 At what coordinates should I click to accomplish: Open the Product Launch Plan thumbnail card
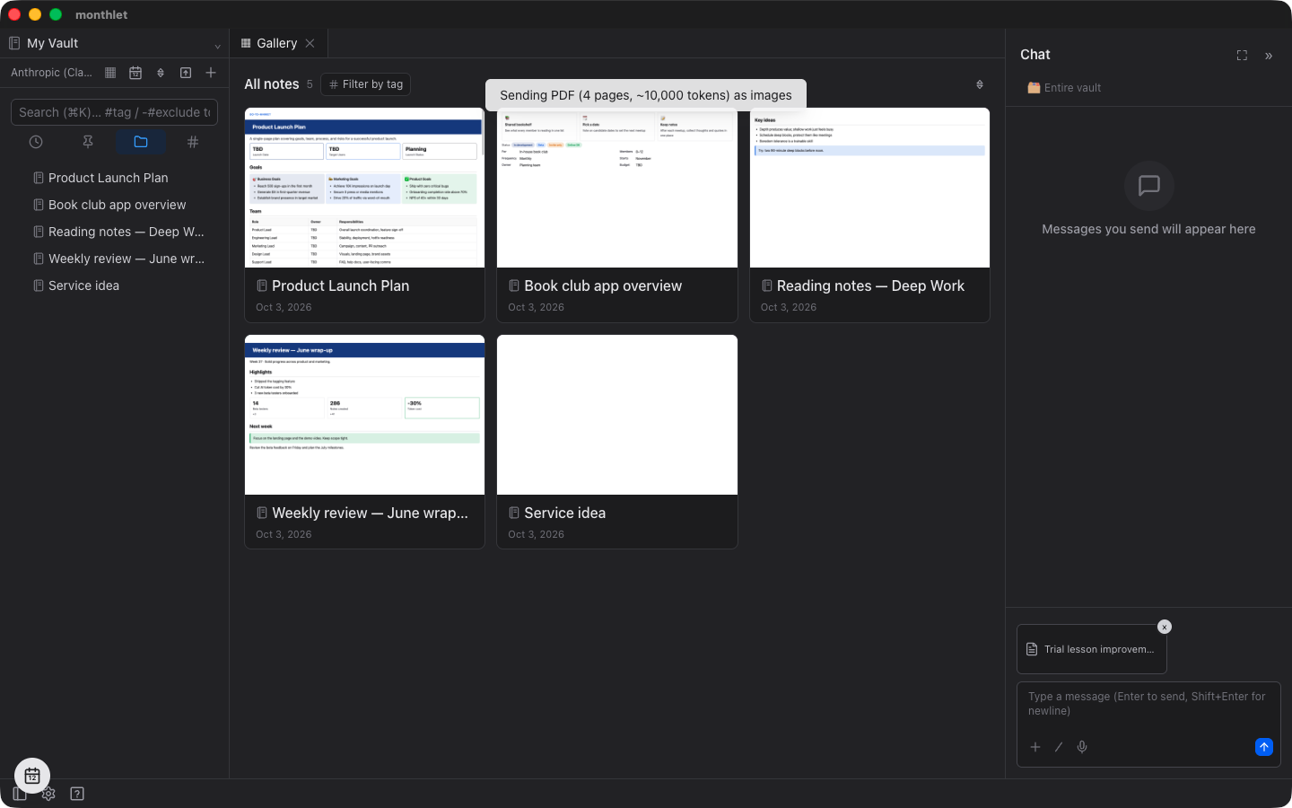pos(364,215)
